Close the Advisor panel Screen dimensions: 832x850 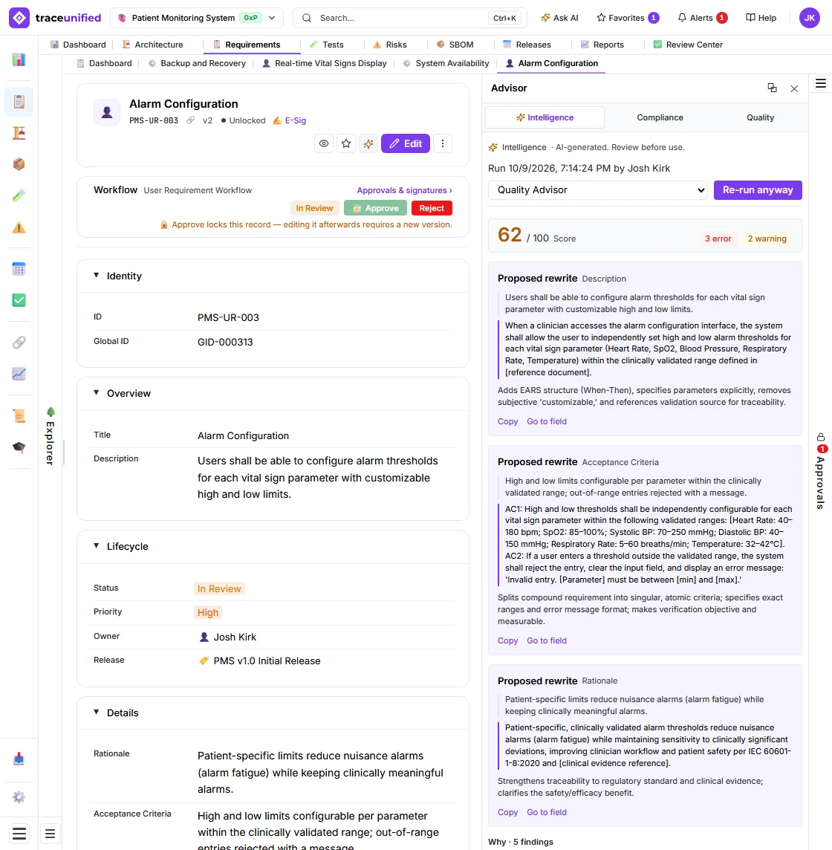[x=794, y=89]
